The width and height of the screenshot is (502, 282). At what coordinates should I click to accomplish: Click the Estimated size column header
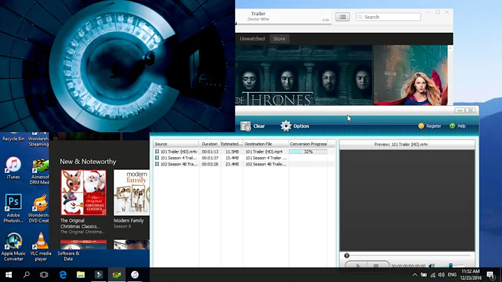[x=231, y=144]
